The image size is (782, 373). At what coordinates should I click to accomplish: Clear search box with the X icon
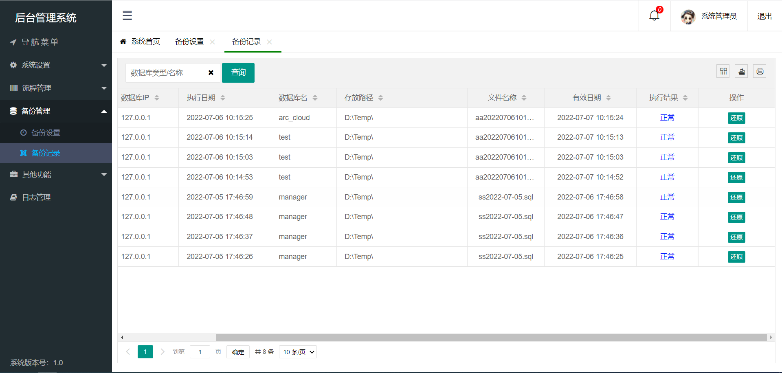click(211, 72)
